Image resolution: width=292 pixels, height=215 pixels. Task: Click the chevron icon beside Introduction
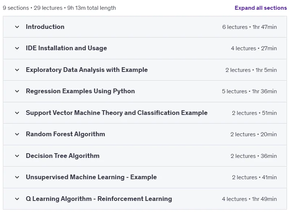17,27
